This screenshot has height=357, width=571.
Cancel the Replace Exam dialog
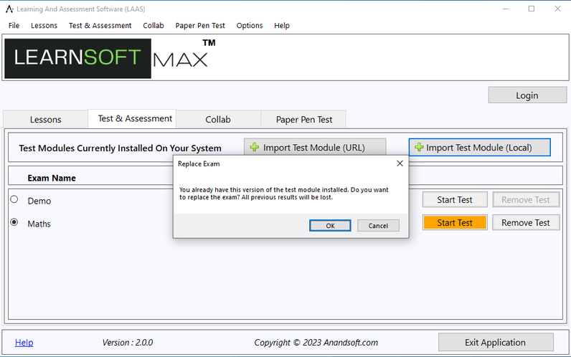pyautogui.click(x=378, y=225)
